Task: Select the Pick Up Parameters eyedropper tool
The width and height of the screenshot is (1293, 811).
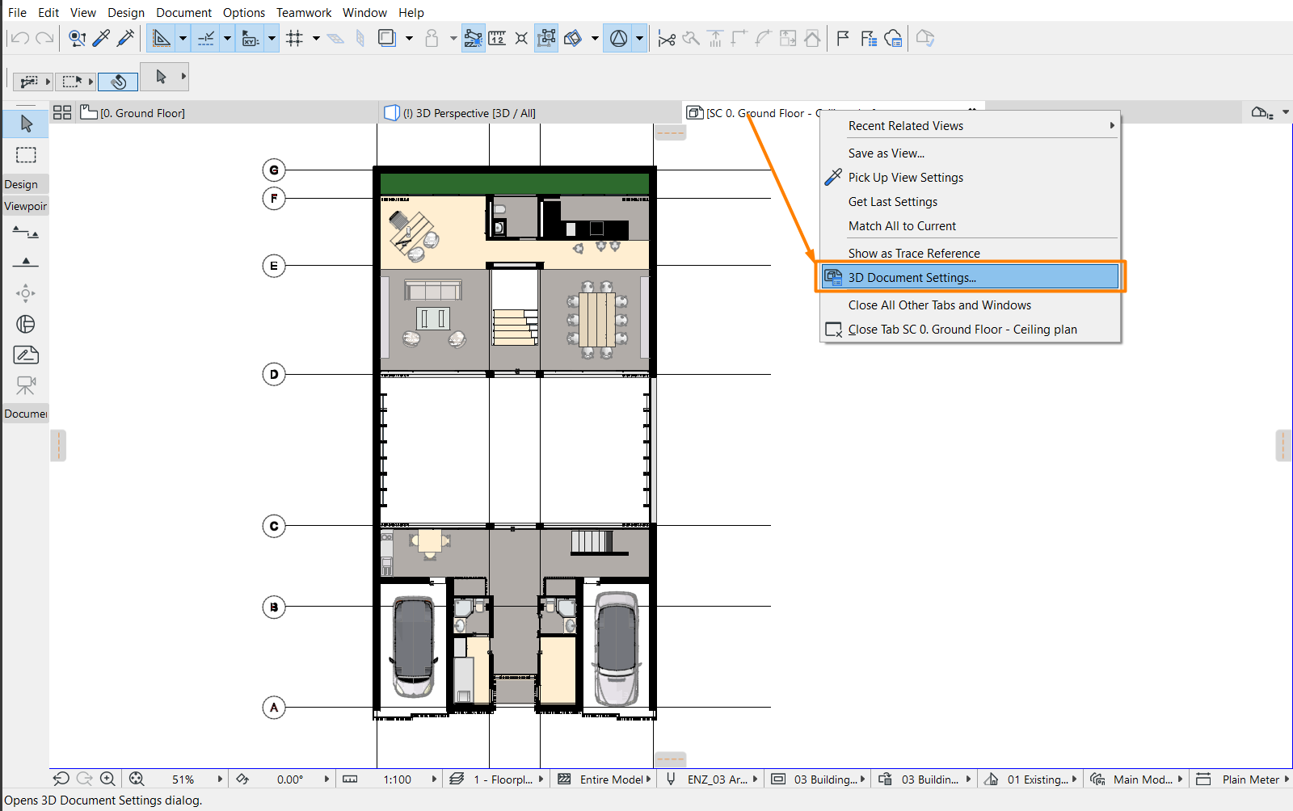Action: pyautogui.click(x=101, y=37)
